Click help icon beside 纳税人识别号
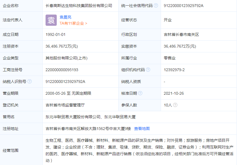Viewport: 237px width, 165px height. 30,82
